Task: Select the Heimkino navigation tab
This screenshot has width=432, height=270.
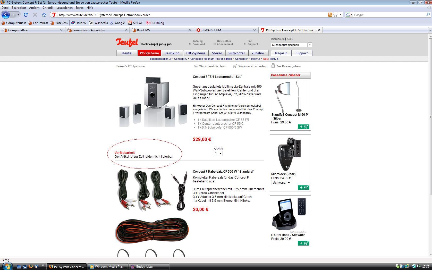Action: click(172, 53)
